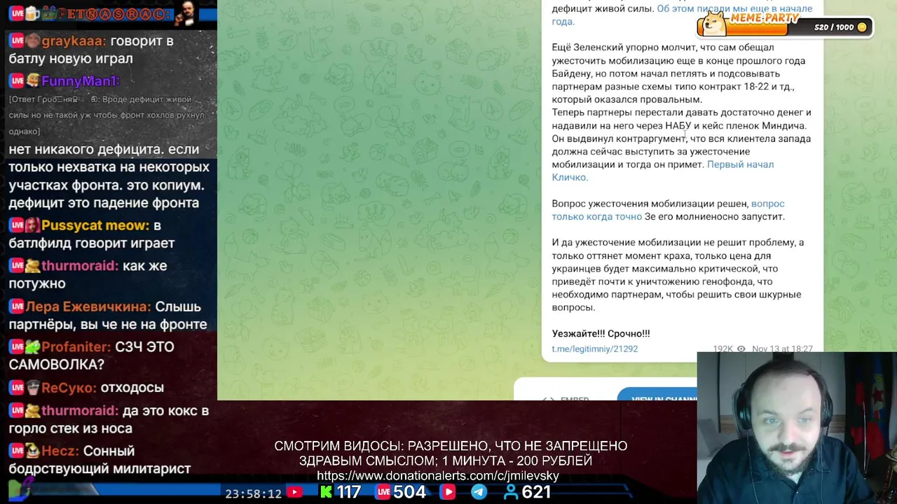897x504 pixels.
Task: Open the 'Первый начал Кличко' link
Action: (663, 171)
